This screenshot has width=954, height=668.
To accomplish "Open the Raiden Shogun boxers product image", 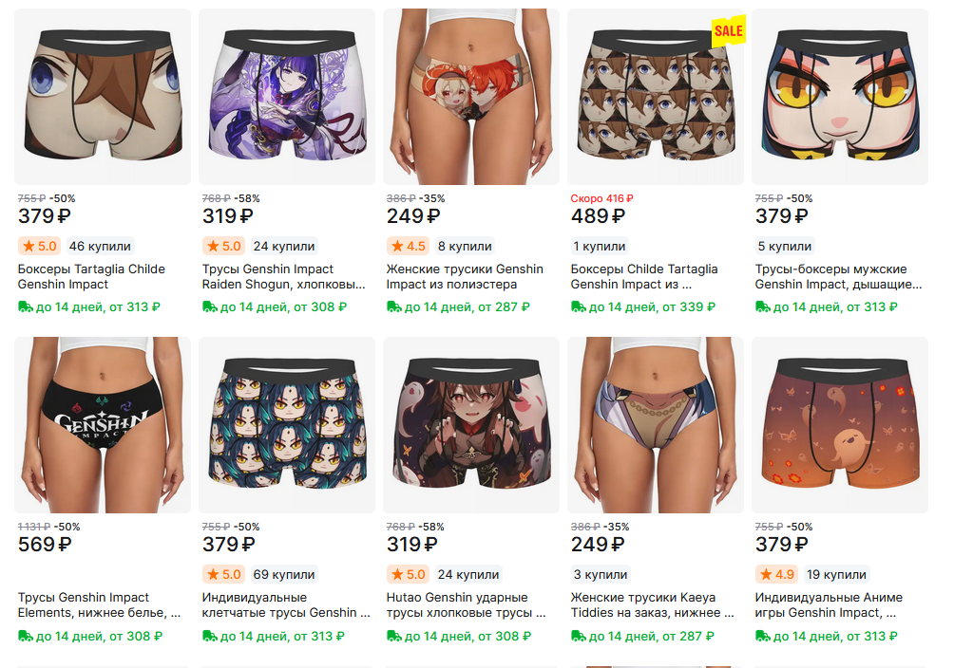I will click(287, 97).
